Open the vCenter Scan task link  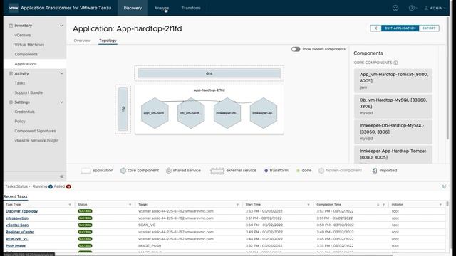click(17, 225)
